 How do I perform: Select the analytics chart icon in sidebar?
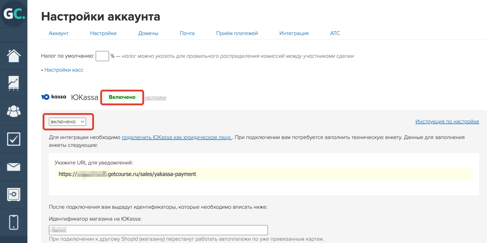(x=13, y=83)
